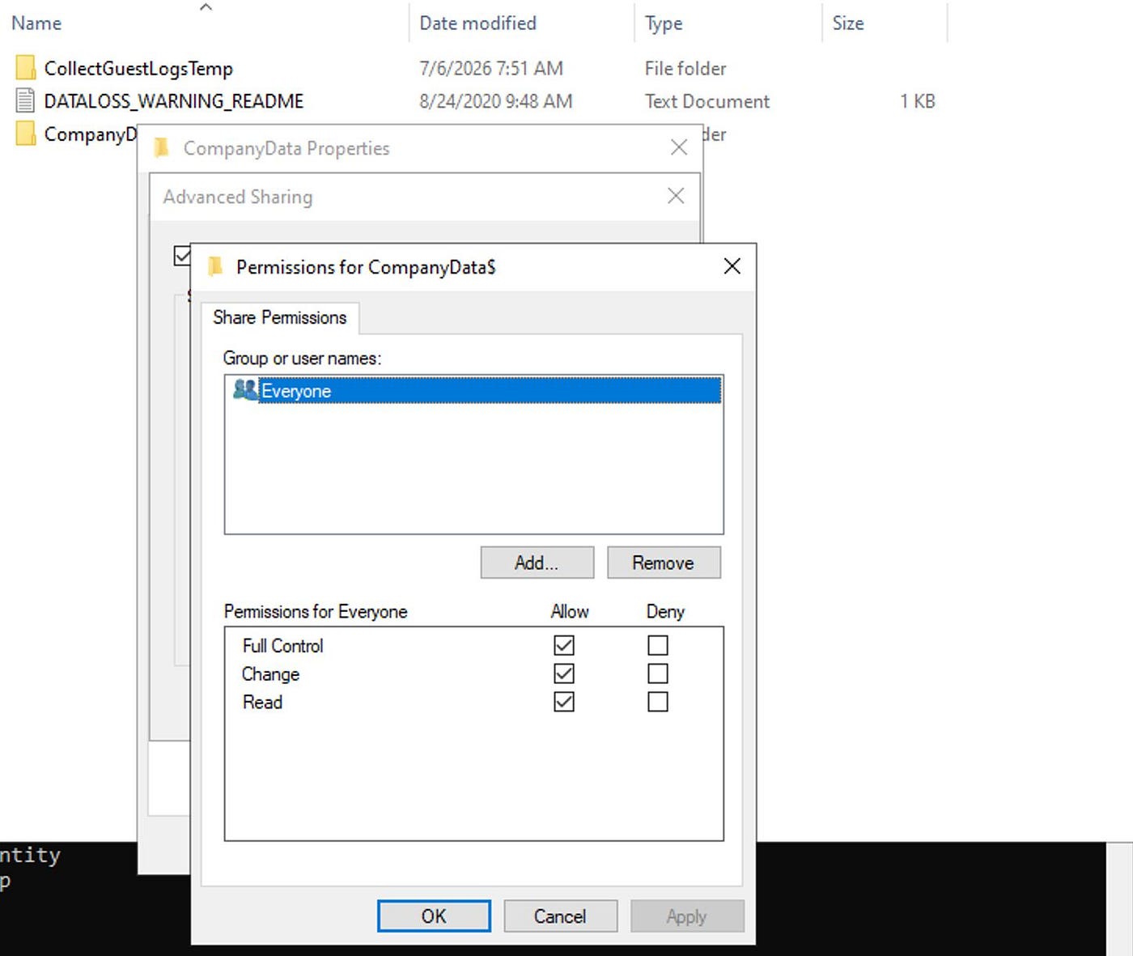Viewport: 1133px width, 956px height.
Task: Click the 1 KB size cell
Action: [918, 101]
